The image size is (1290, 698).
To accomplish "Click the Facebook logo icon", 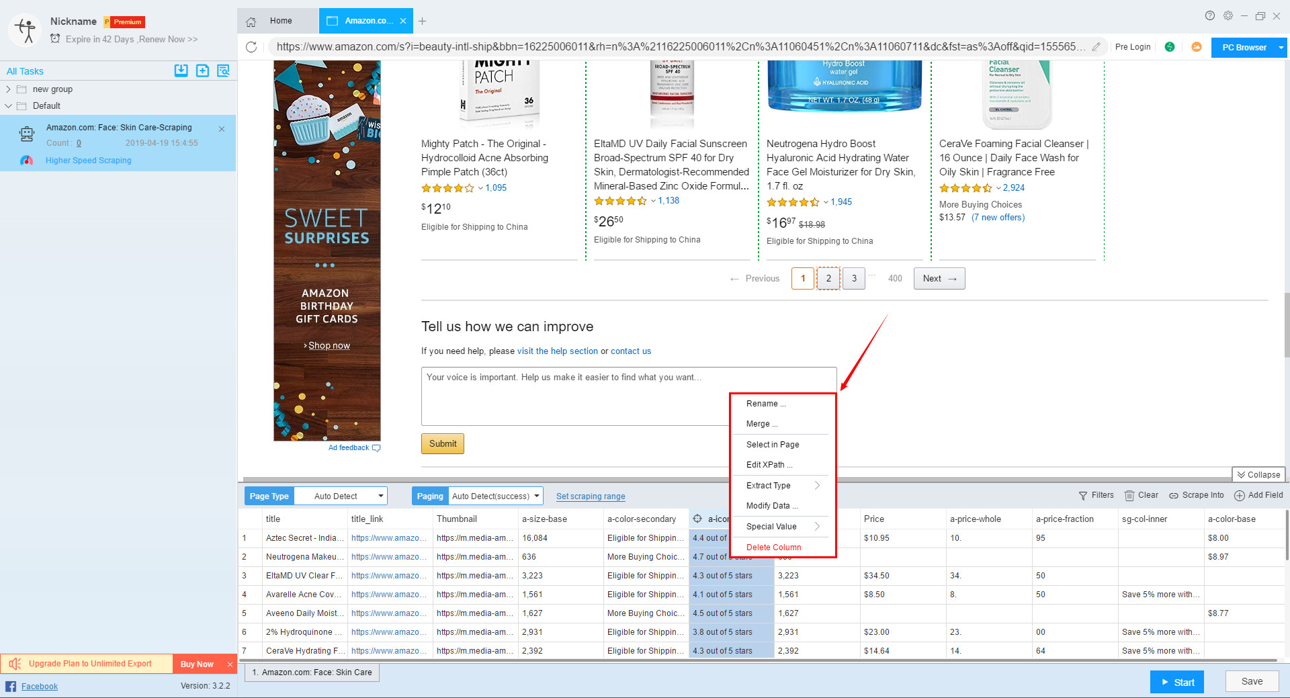I will (11, 686).
